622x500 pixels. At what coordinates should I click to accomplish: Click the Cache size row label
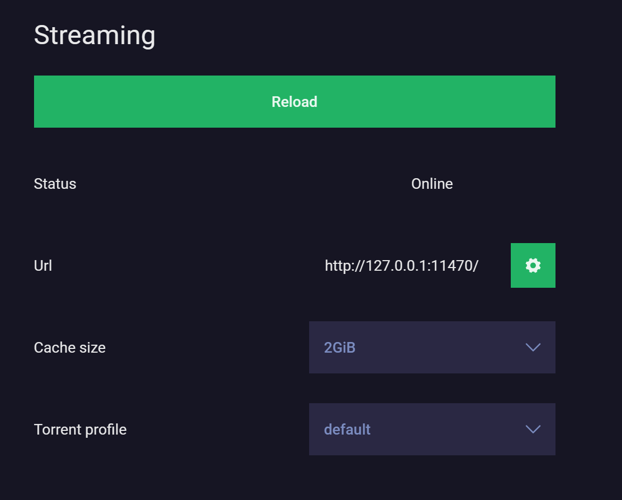point(69,347)
